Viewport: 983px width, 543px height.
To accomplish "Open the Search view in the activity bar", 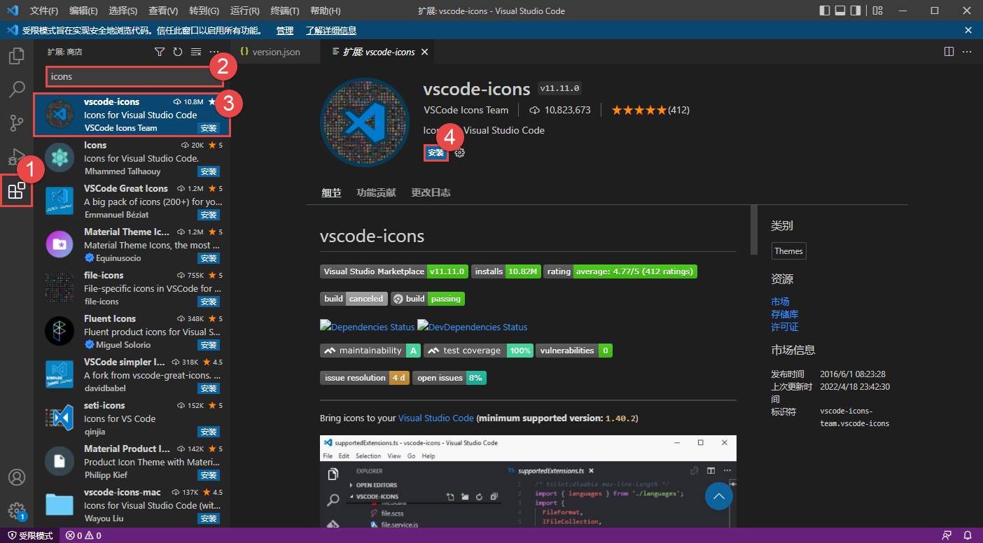I will [16, 89].
